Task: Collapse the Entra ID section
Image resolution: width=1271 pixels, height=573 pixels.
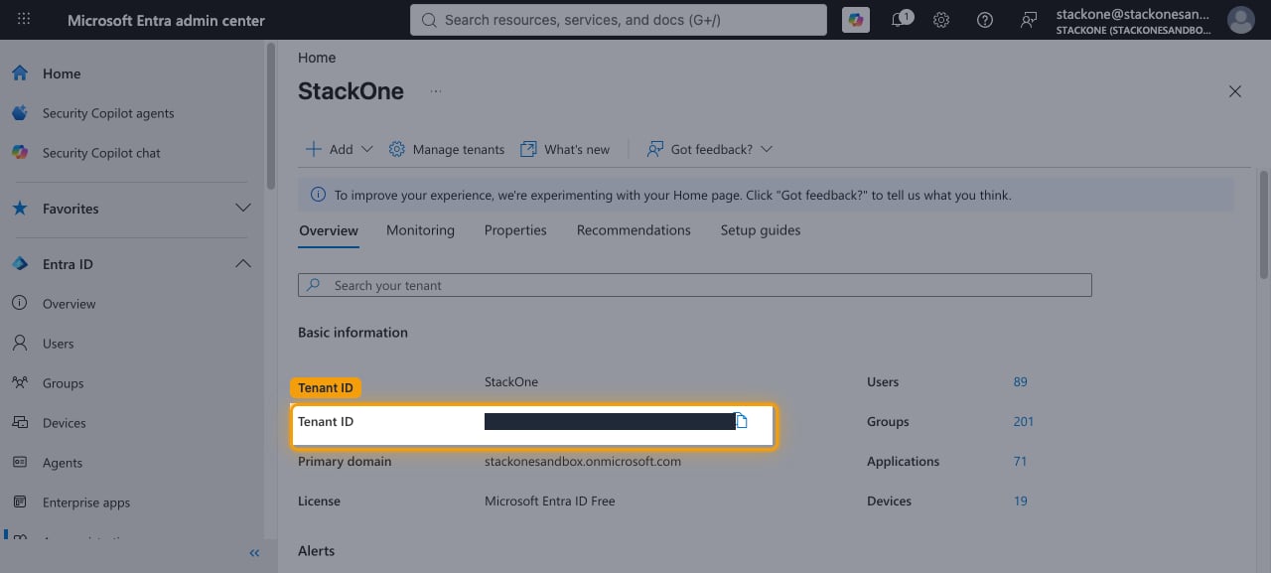Action: (x=242, y=264)
